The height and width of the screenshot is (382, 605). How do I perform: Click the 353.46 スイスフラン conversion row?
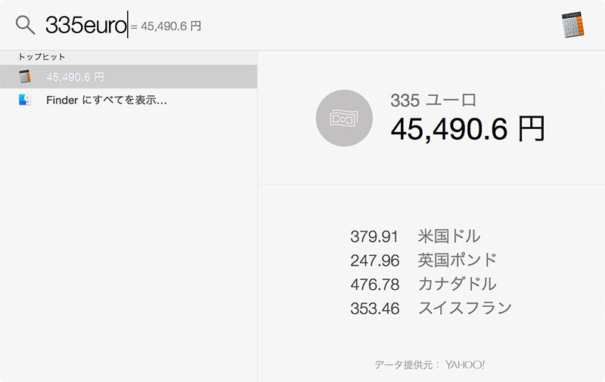431,308
